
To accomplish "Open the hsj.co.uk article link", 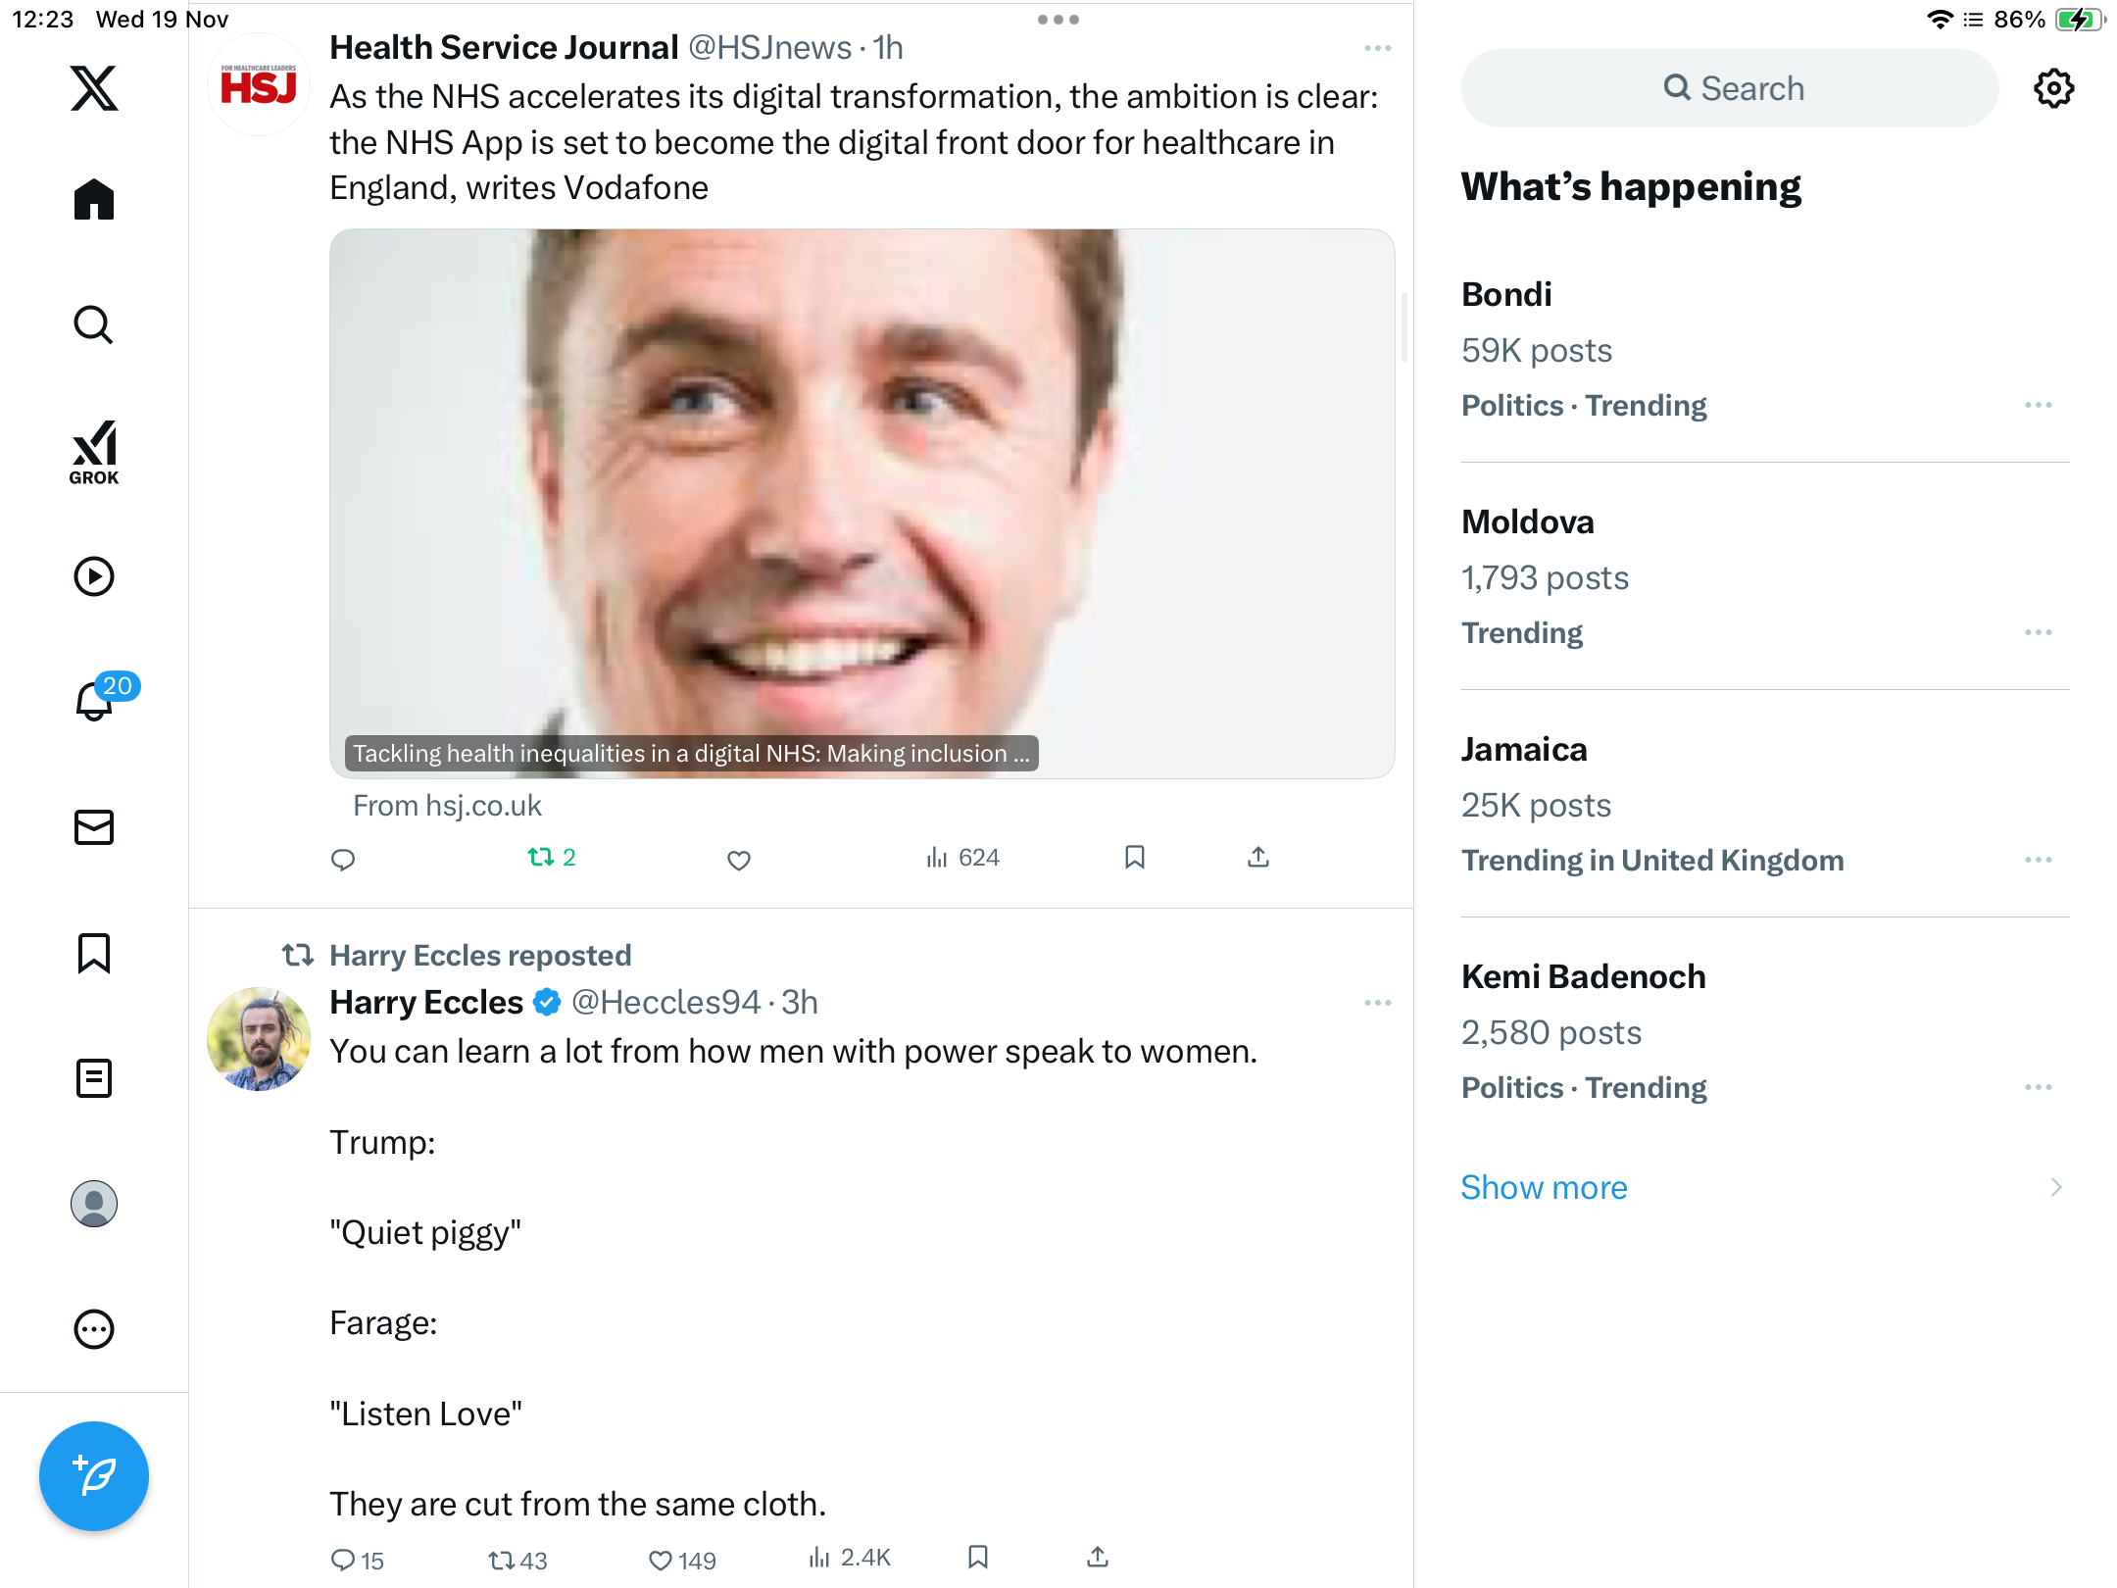I will (447, 806).
